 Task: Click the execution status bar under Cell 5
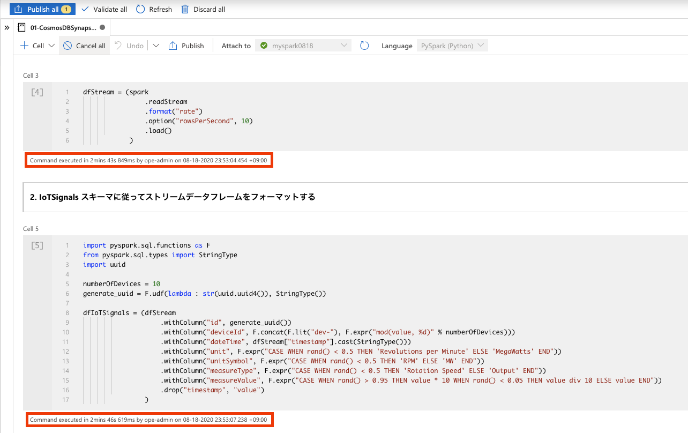149,420
